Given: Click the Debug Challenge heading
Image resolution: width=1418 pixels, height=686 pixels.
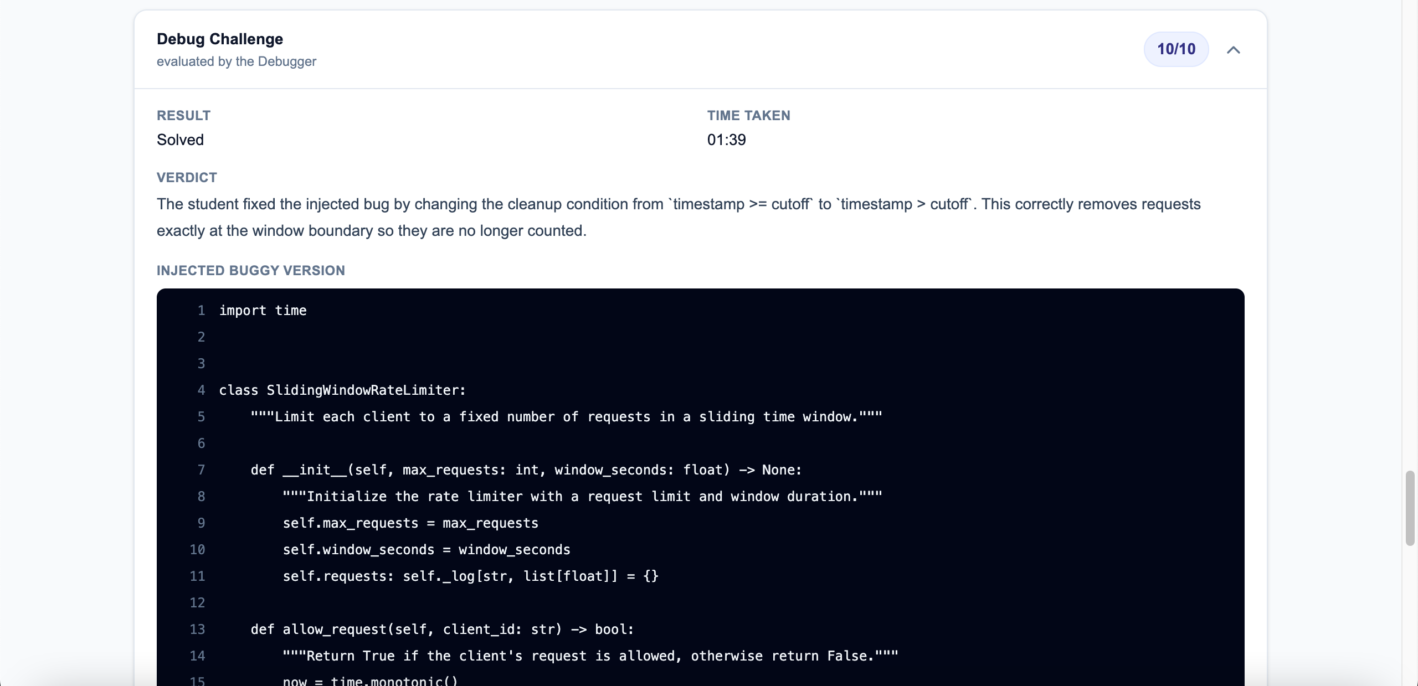Looking at the screenshot, I should [x=220, y=39].
